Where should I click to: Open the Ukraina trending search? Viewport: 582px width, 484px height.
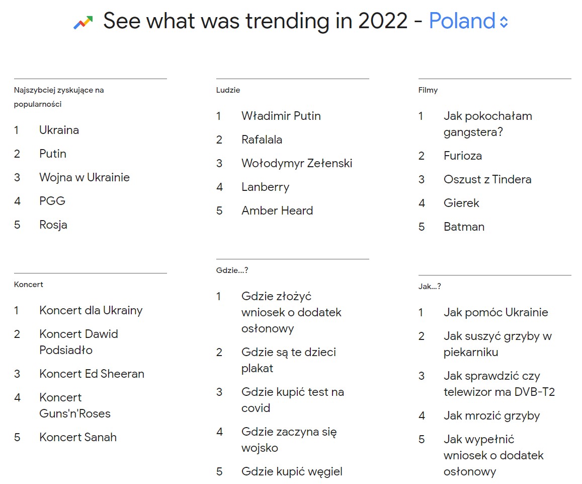tap(59, 130)
